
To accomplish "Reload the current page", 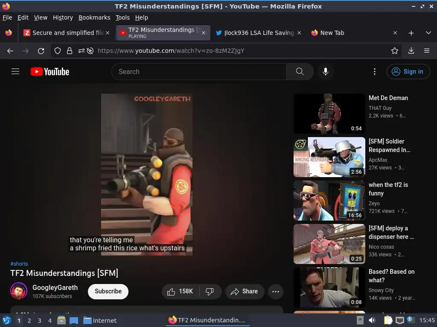I will point(41,51).
